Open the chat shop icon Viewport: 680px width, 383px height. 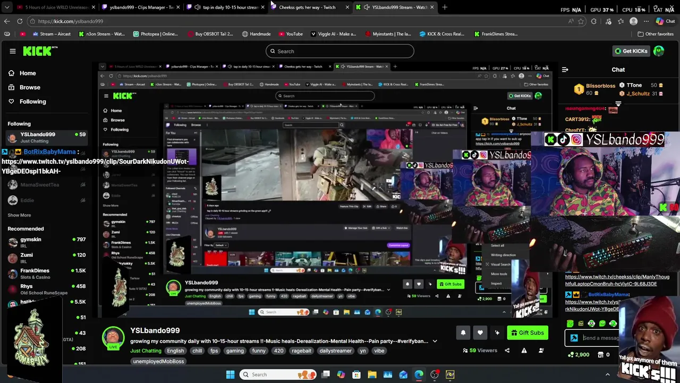click(600, 355)
